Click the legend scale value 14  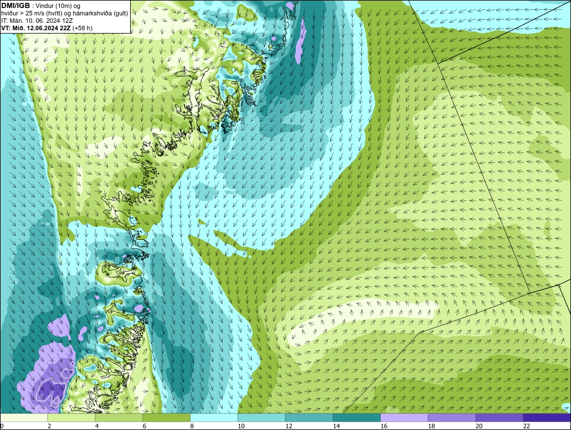pos(336,427)
